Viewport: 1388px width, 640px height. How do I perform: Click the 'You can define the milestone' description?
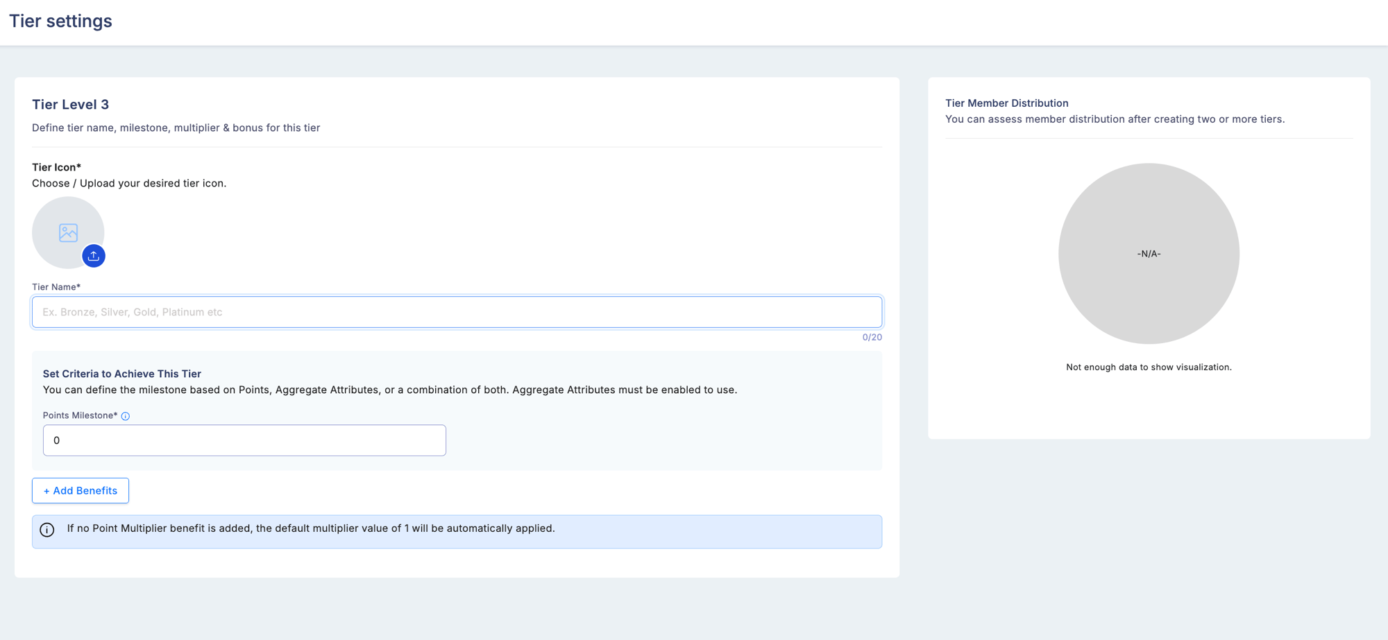(390, 390)
